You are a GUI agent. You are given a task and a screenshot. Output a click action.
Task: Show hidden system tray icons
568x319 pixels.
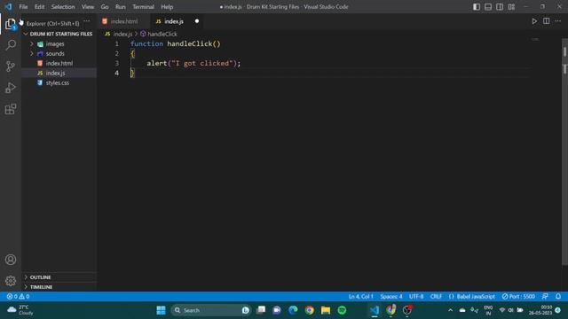[450, 310]
